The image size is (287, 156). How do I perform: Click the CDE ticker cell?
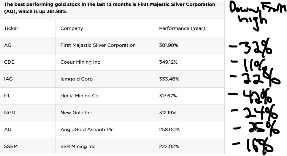(9, 62)
